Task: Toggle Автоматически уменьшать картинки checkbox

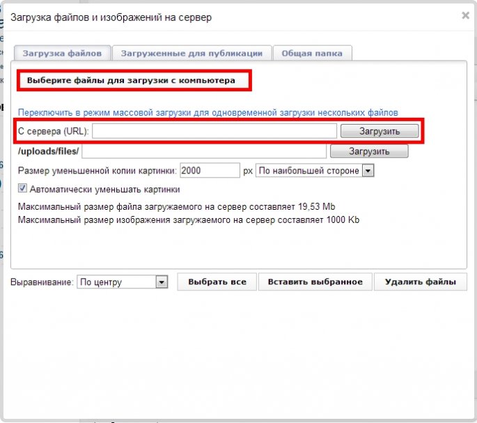Action: (22, 188)
